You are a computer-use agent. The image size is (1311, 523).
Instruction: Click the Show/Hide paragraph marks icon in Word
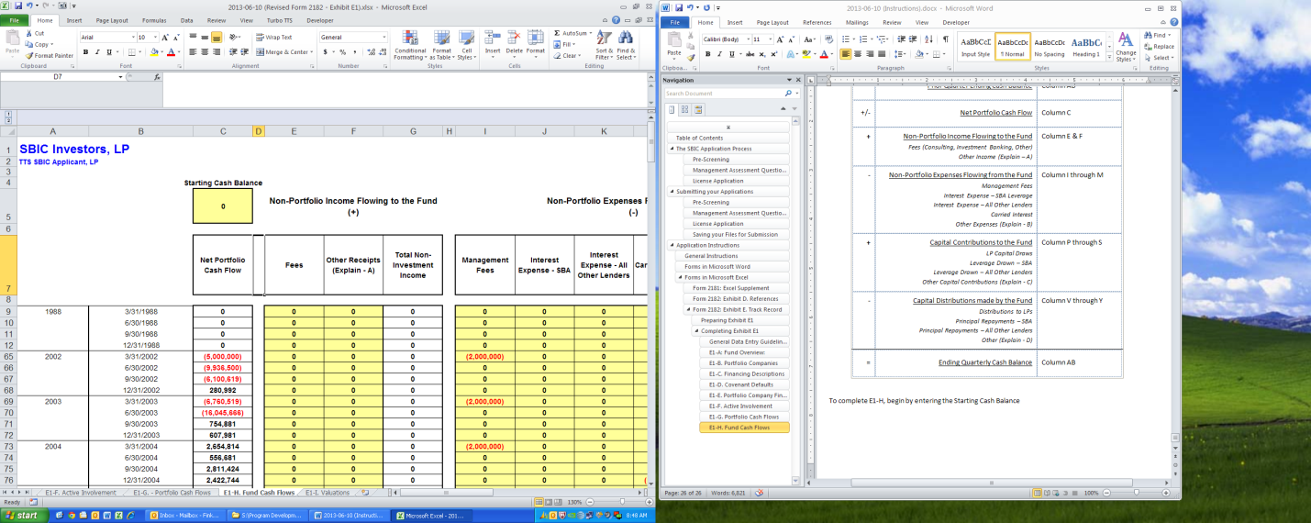(946, 39)
